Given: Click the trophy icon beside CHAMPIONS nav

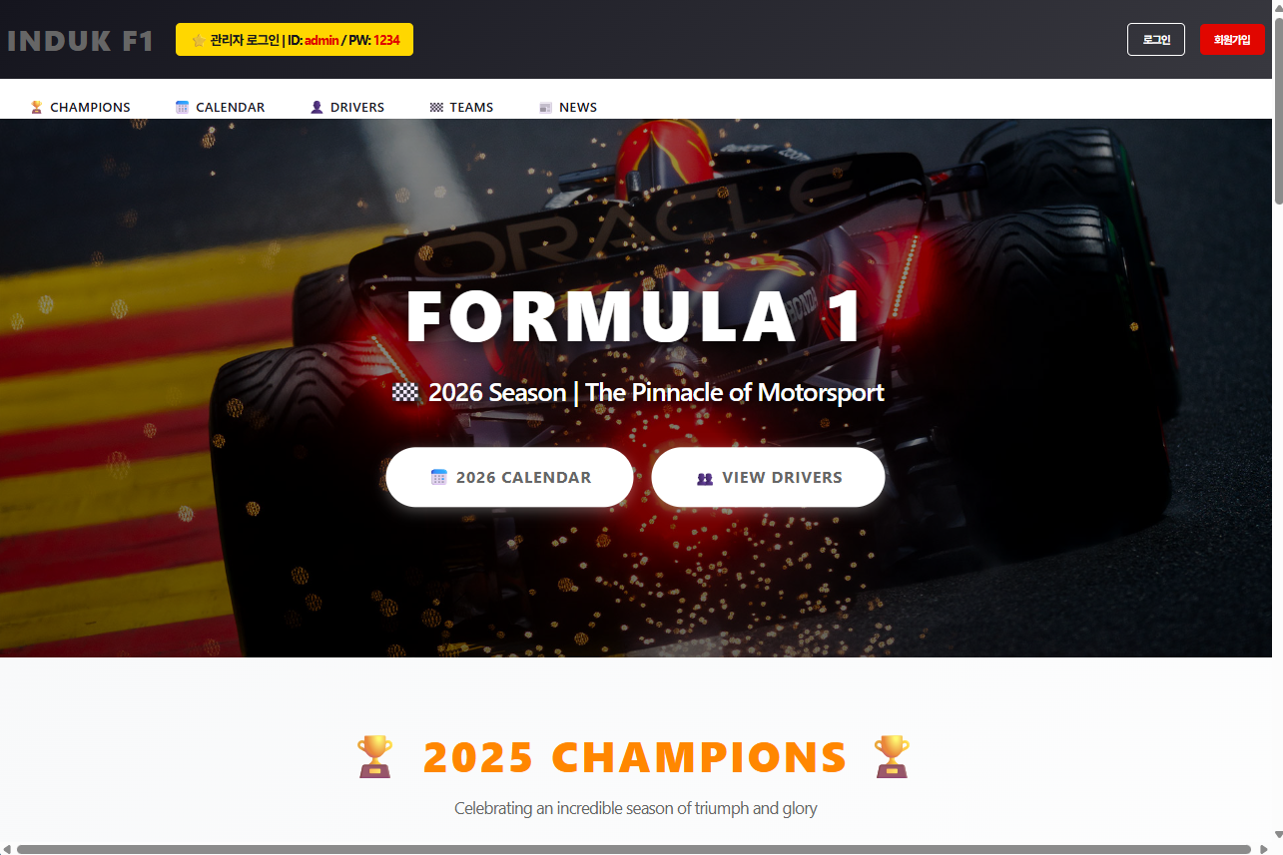Looking at the screenshot, I should click(36, 108).
